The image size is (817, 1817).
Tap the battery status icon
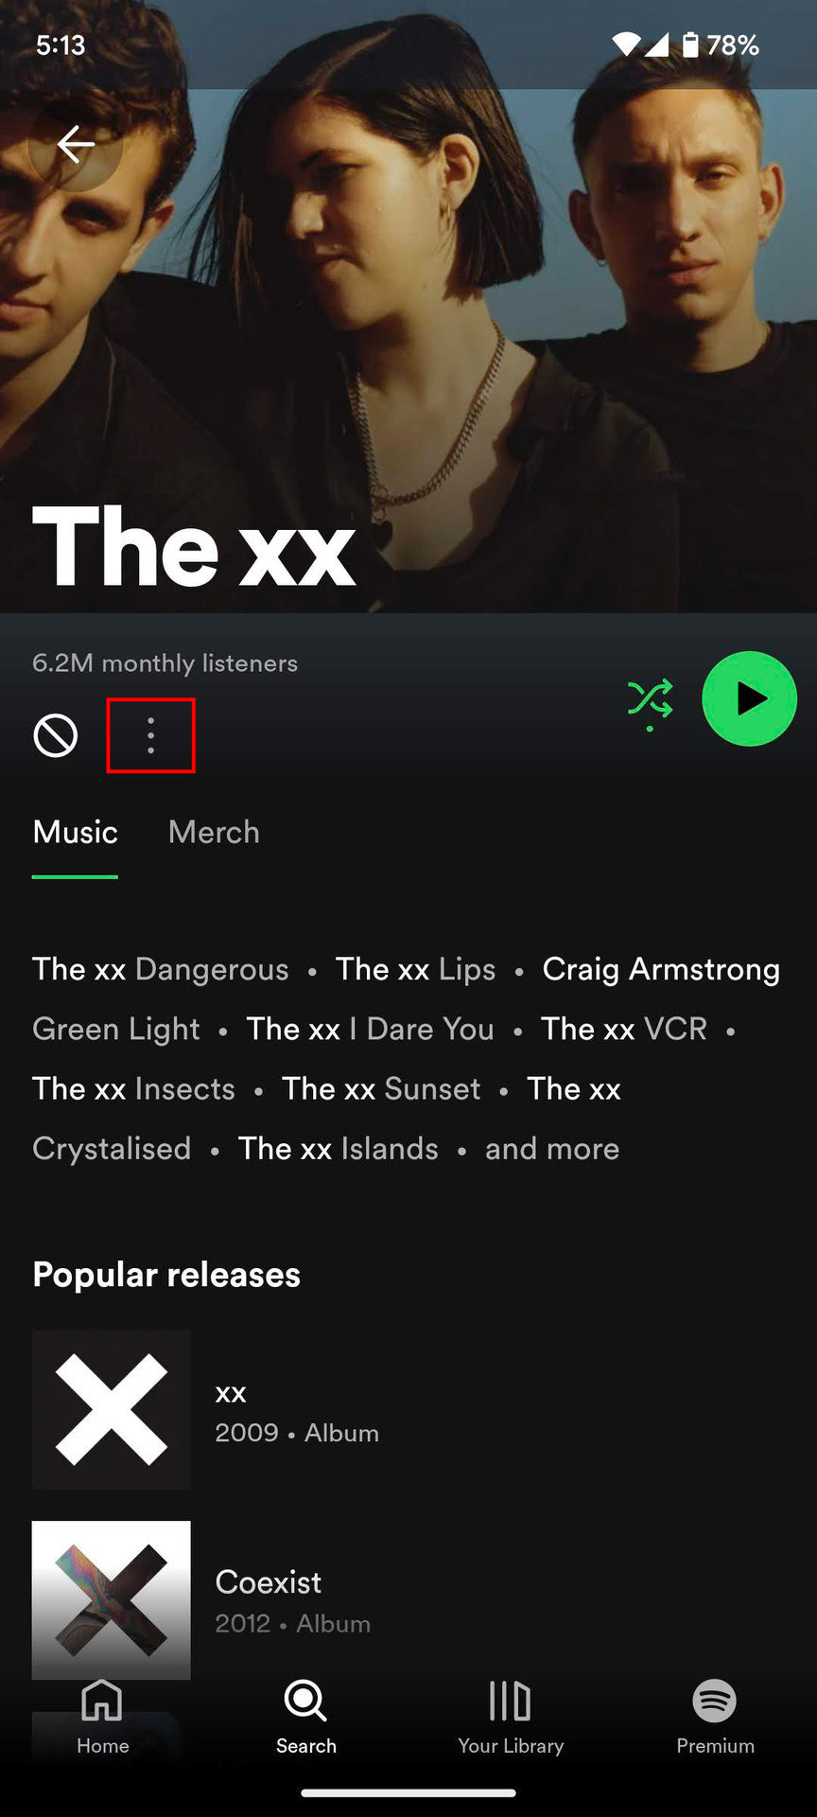691,44
